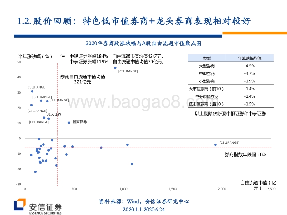Select the 大型券商 table row label
This screenshot has height=215, width=287.
207,66
